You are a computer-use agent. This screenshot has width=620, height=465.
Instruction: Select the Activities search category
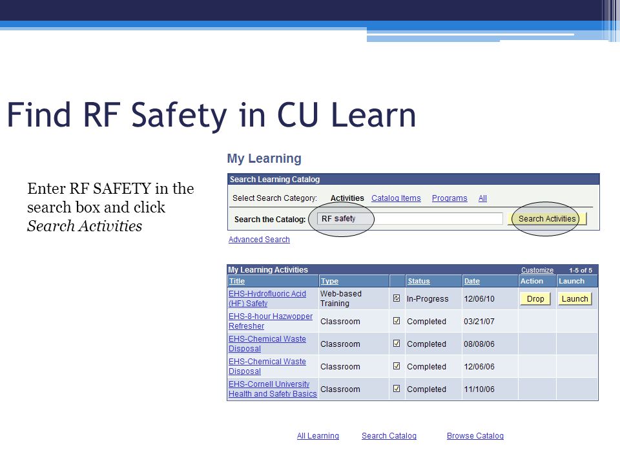pos(347,198)
